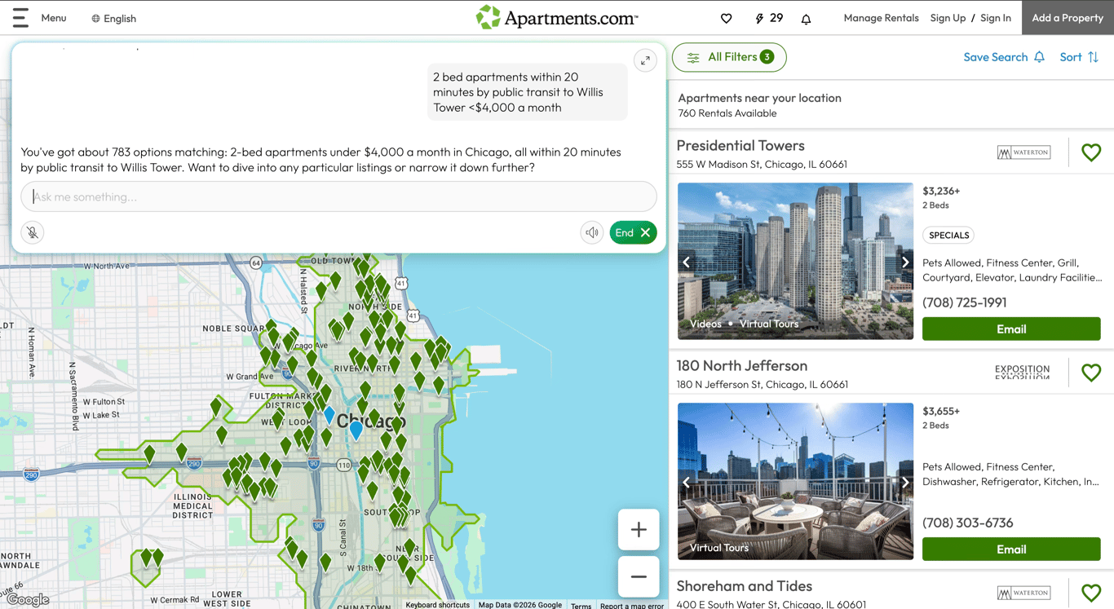1114x609 pixels.
Task: Click Report a map error
Action: tap(632, 606)
